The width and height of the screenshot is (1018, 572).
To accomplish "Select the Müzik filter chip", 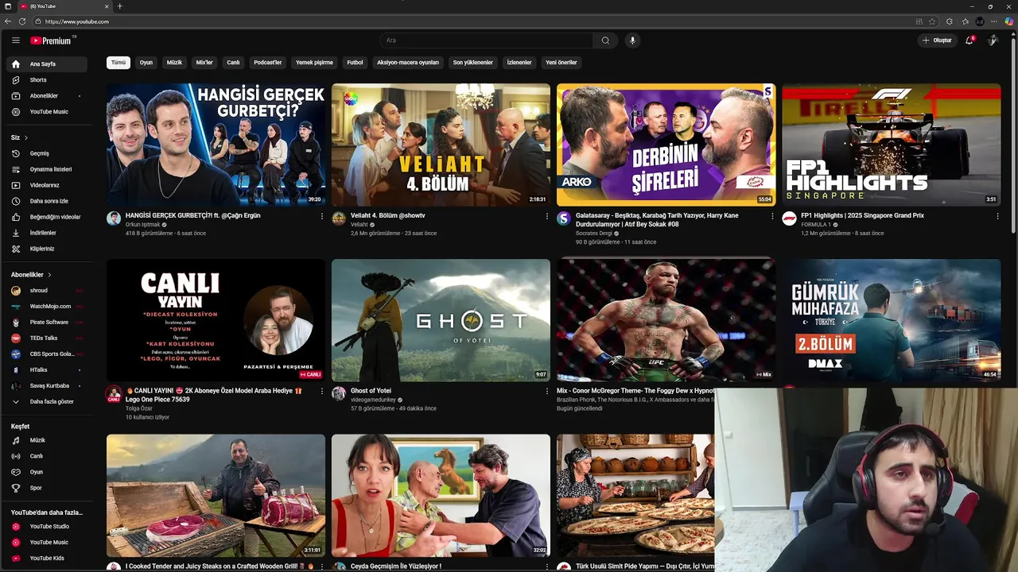I will pos(174,63).
